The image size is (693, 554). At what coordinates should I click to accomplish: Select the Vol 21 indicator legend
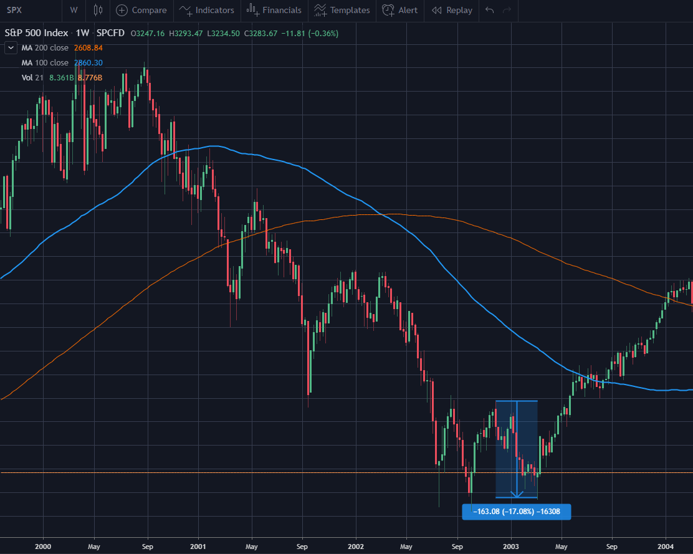[x=32, y=78]
